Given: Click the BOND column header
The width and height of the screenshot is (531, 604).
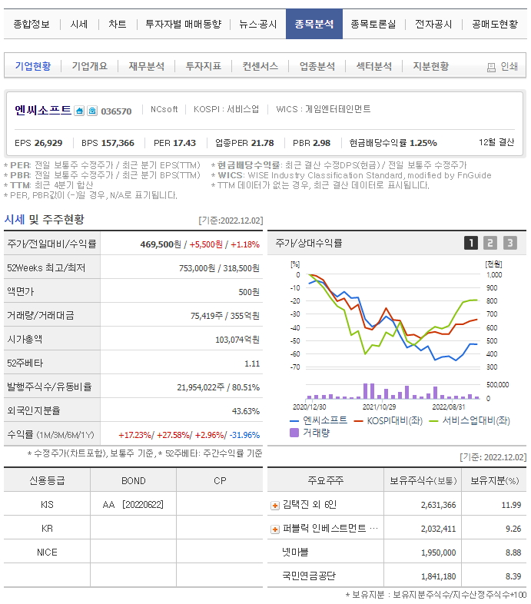Looking at the screenshot, I should (x=134, y=481).
